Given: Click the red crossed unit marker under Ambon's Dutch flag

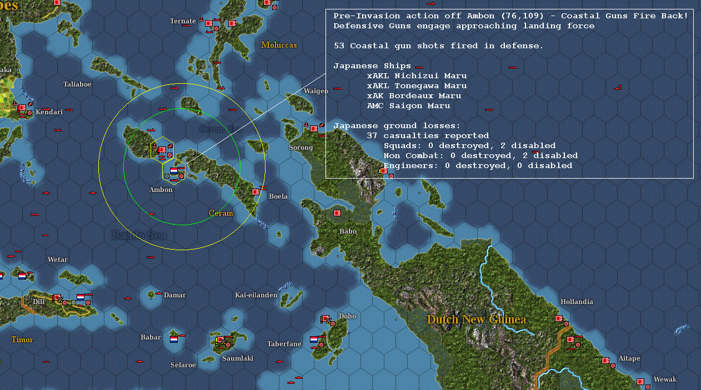Looking at the screenshot, I should 182,176.
